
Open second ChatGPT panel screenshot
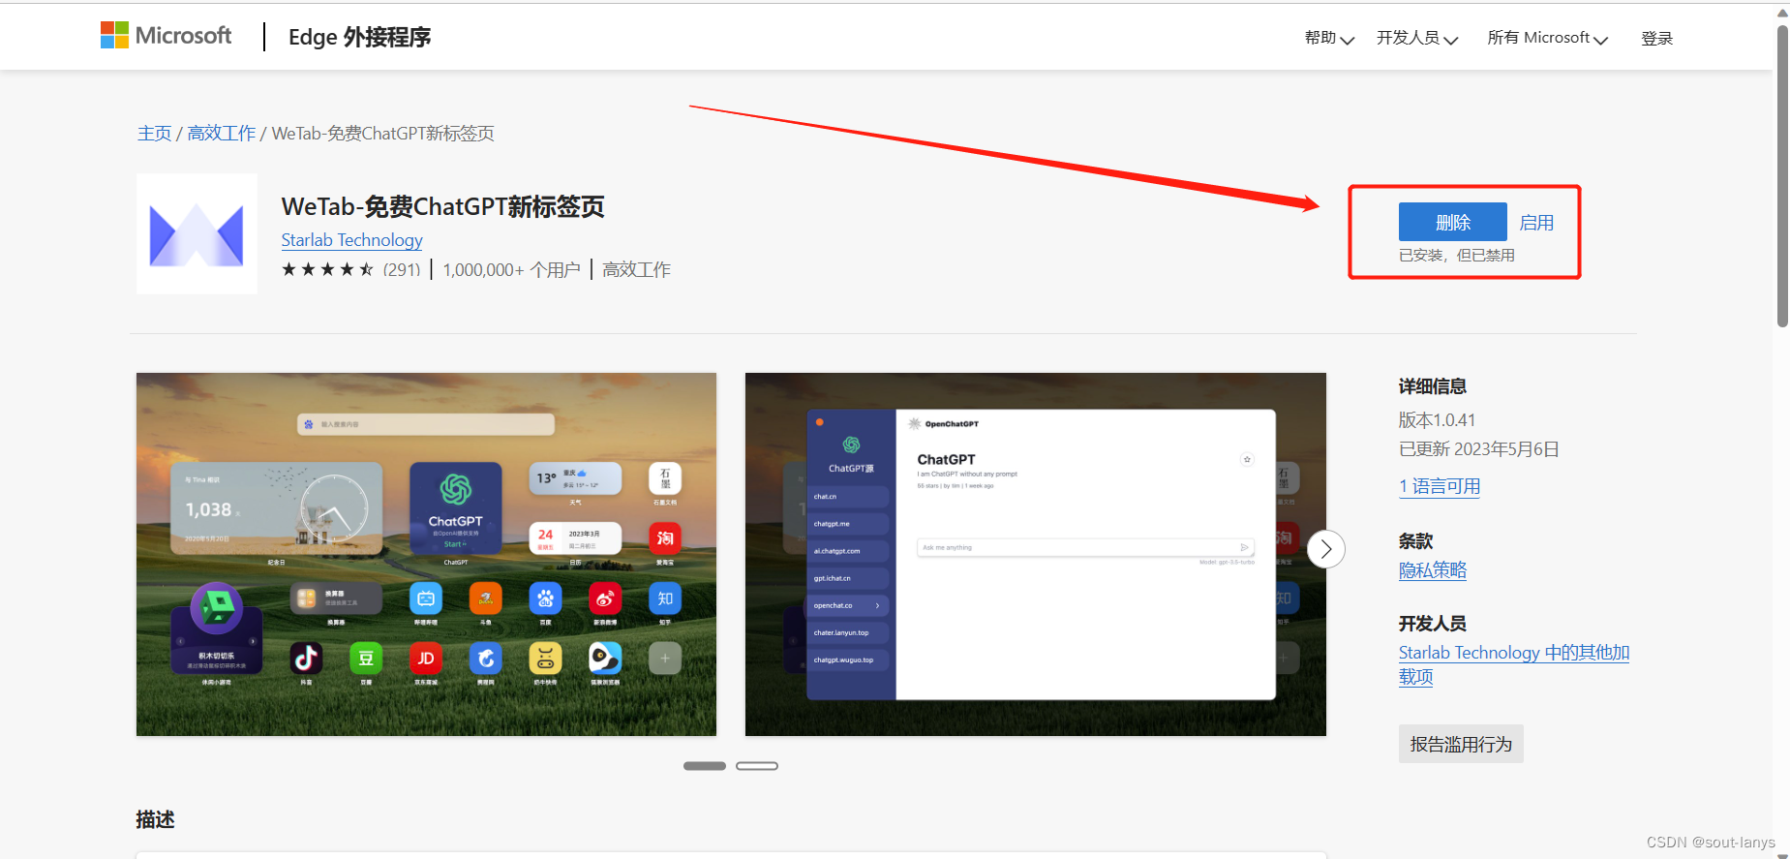pyautogui.click(x=1035, y=554)
